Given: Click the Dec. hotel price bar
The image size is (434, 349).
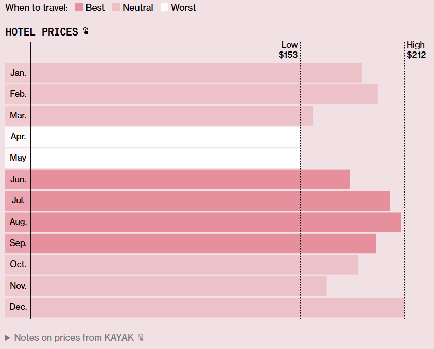Looking at the screenshot, I should tap(217, 307).
